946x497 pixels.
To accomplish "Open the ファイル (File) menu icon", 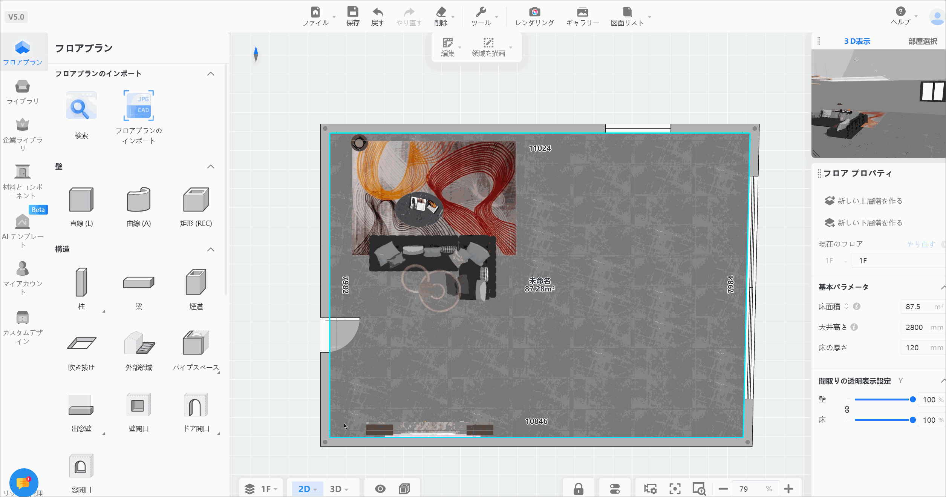I will (x=315, y=12).
